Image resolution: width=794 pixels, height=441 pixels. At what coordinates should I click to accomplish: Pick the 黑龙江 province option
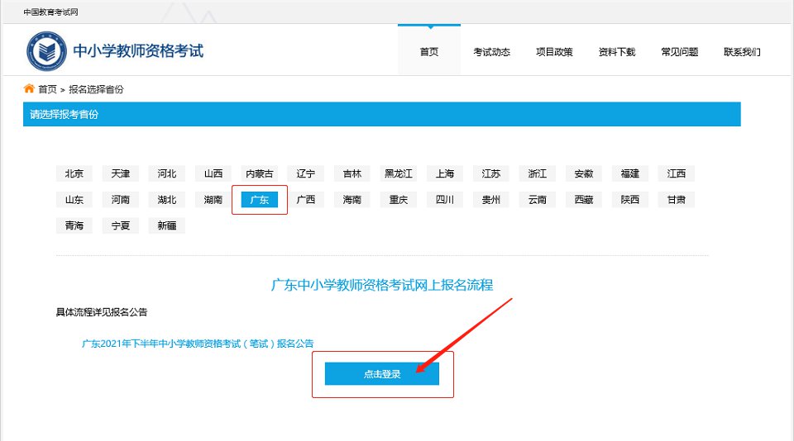tap(399, 173)
